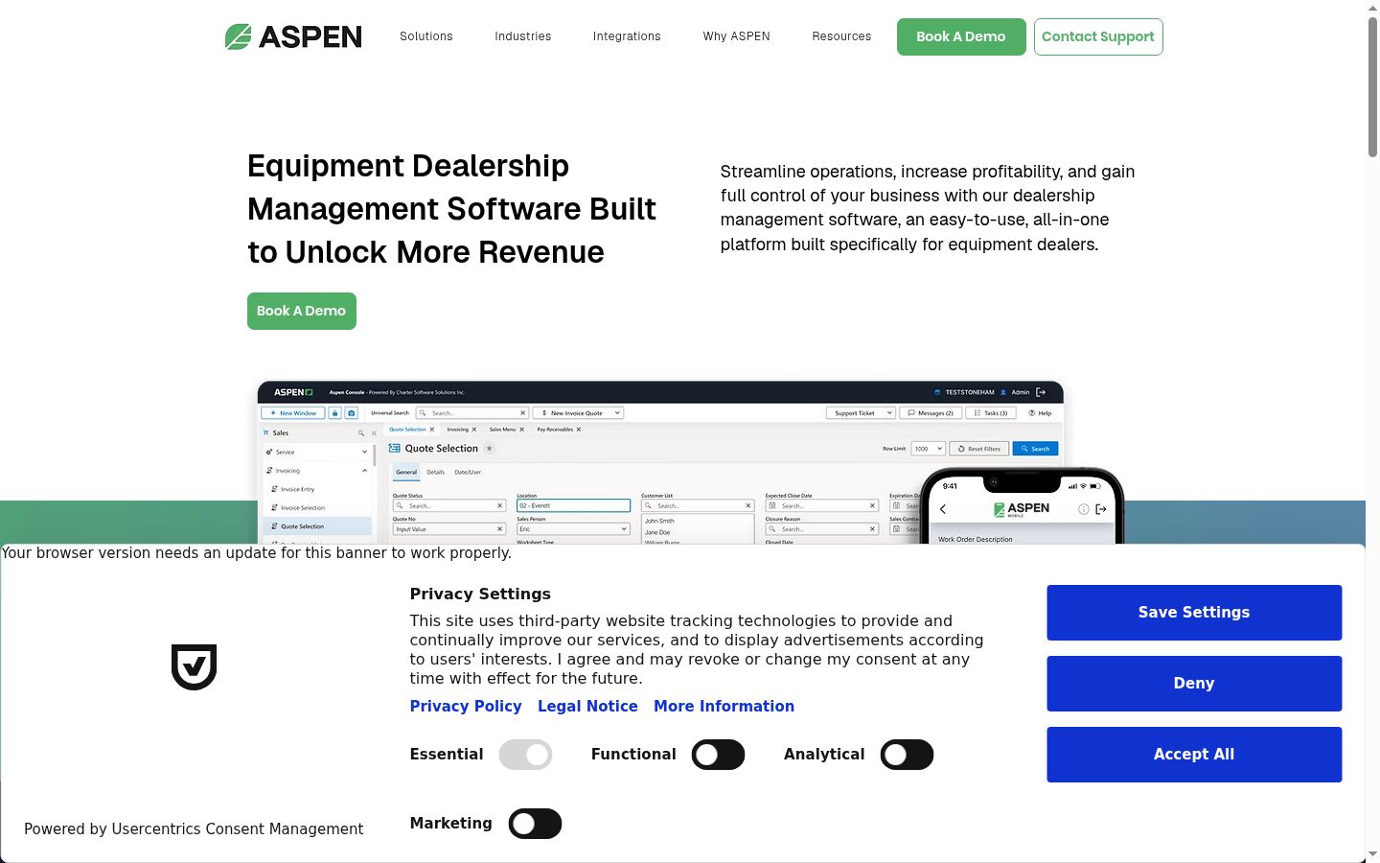Open the Privacy Policy link
1380x863 pixels.
(x=466, y=706)
